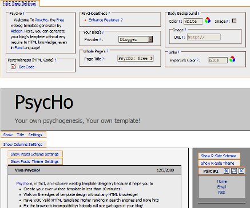The width and height of the screenshot is (250, 208).
Task: Click help question mark beside Color label
Action: (x=180, y=21)
